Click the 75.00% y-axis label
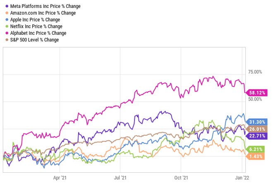 pyautogui.click(x=255, y=72)
